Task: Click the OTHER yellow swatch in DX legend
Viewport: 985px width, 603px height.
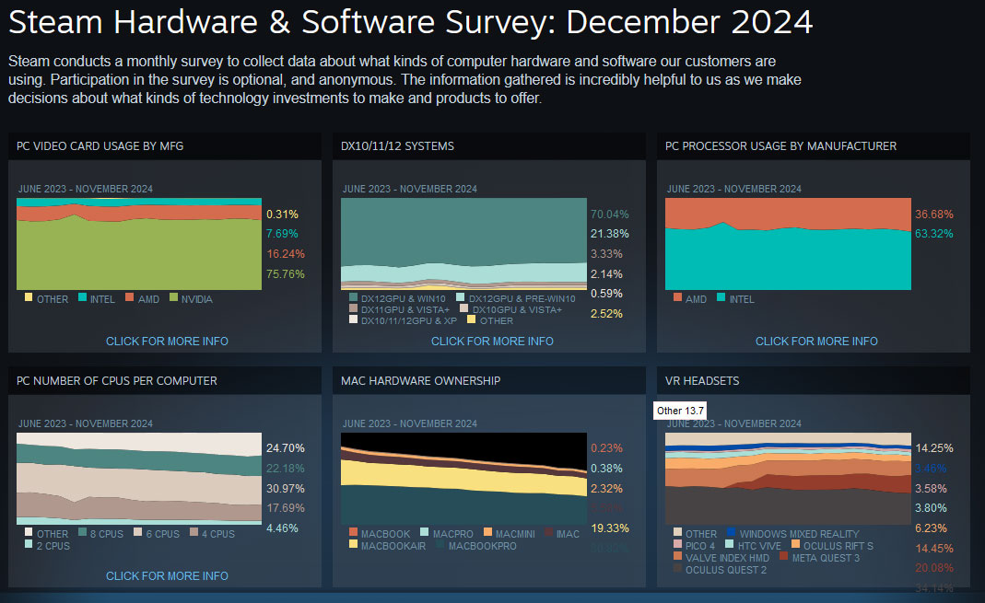Action: [471, 319]
